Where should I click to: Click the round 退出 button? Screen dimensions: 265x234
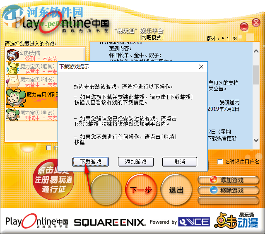pos(176,190)
